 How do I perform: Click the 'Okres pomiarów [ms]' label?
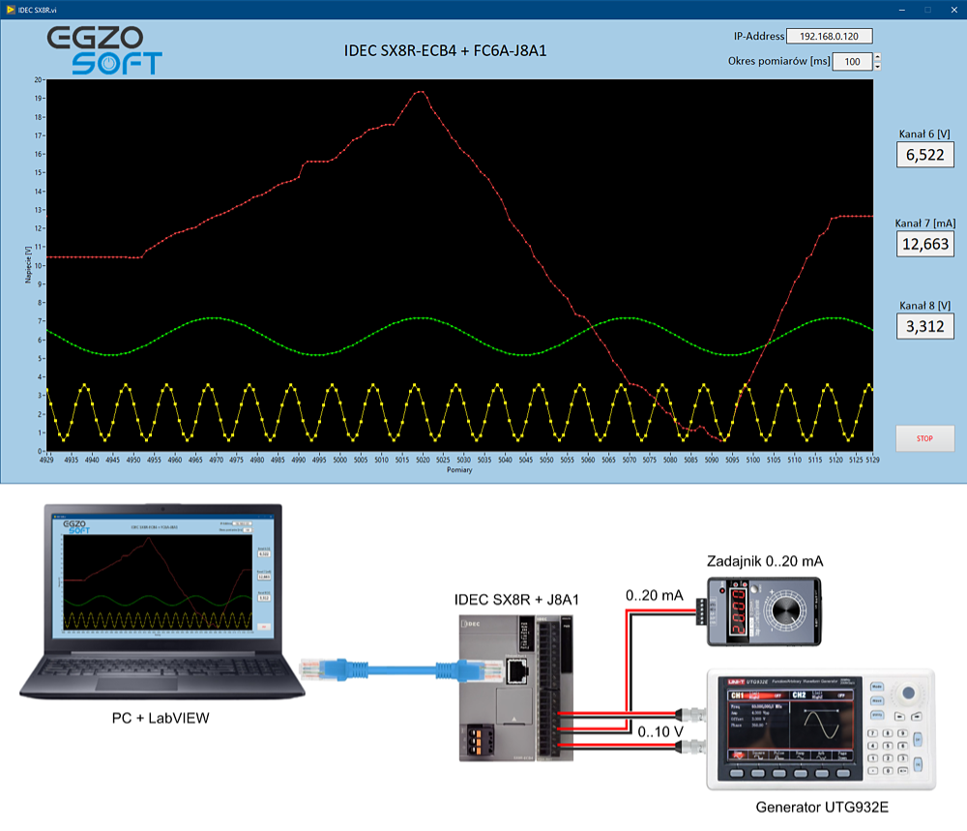click(778, 61)
